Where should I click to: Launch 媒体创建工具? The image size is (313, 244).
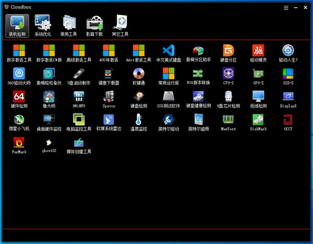(79, 145)
